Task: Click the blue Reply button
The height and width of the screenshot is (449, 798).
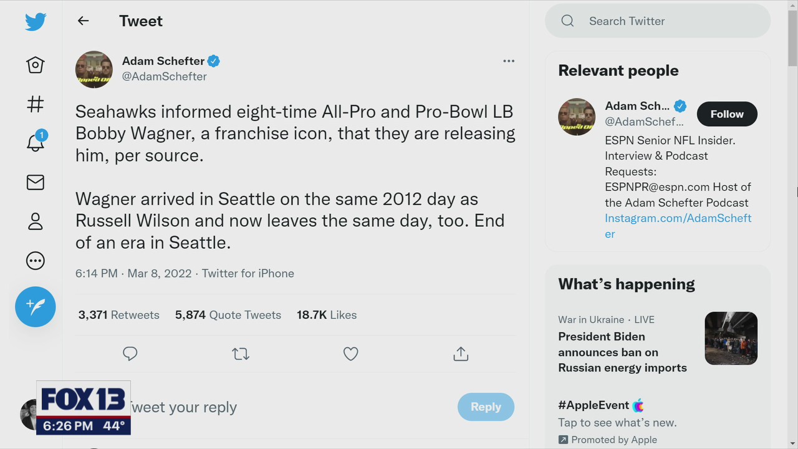Action: tap(486, 407)
